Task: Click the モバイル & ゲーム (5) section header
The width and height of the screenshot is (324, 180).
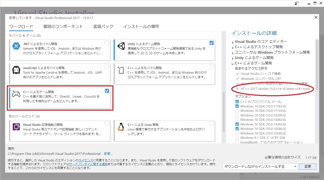Action: pyautogui.click(x=25, y=36)
